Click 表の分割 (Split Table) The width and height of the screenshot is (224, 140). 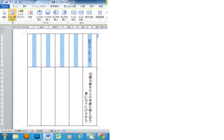coord(89,14)
